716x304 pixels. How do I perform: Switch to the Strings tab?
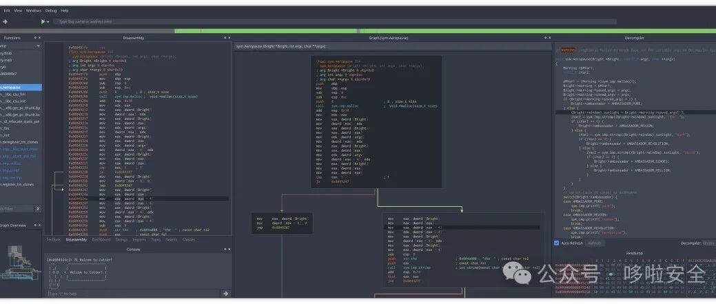[121, 240]
